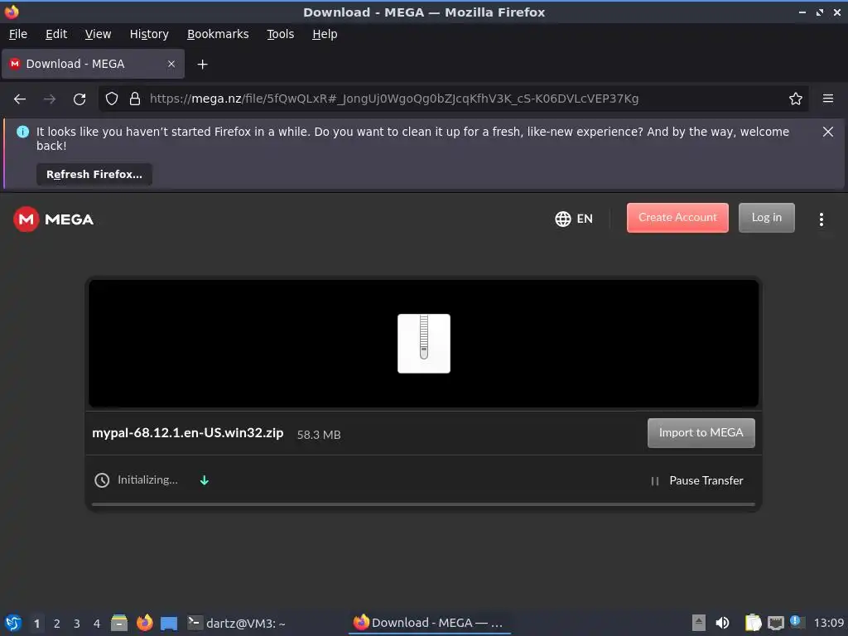
Task: Open the EN language selector
Action: coord(574,219)
